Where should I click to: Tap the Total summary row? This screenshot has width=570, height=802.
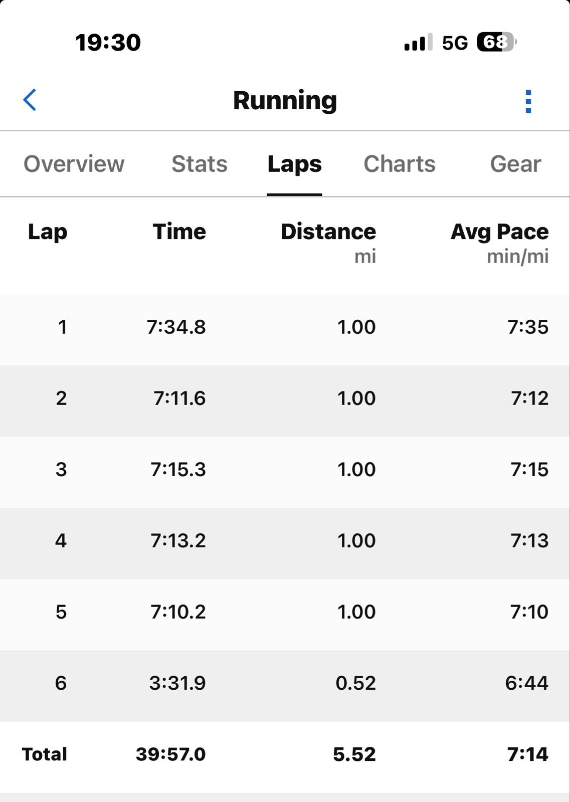coord(285,754)
